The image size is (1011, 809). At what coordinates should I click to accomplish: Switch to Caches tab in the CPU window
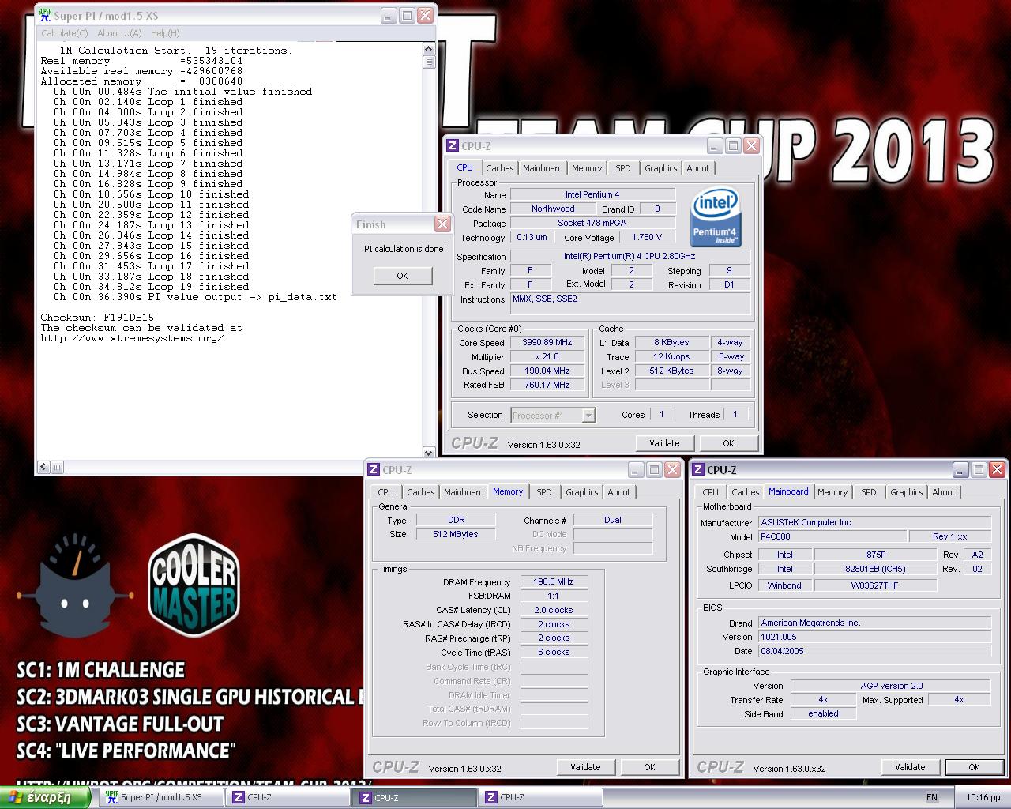click(499, 168)
